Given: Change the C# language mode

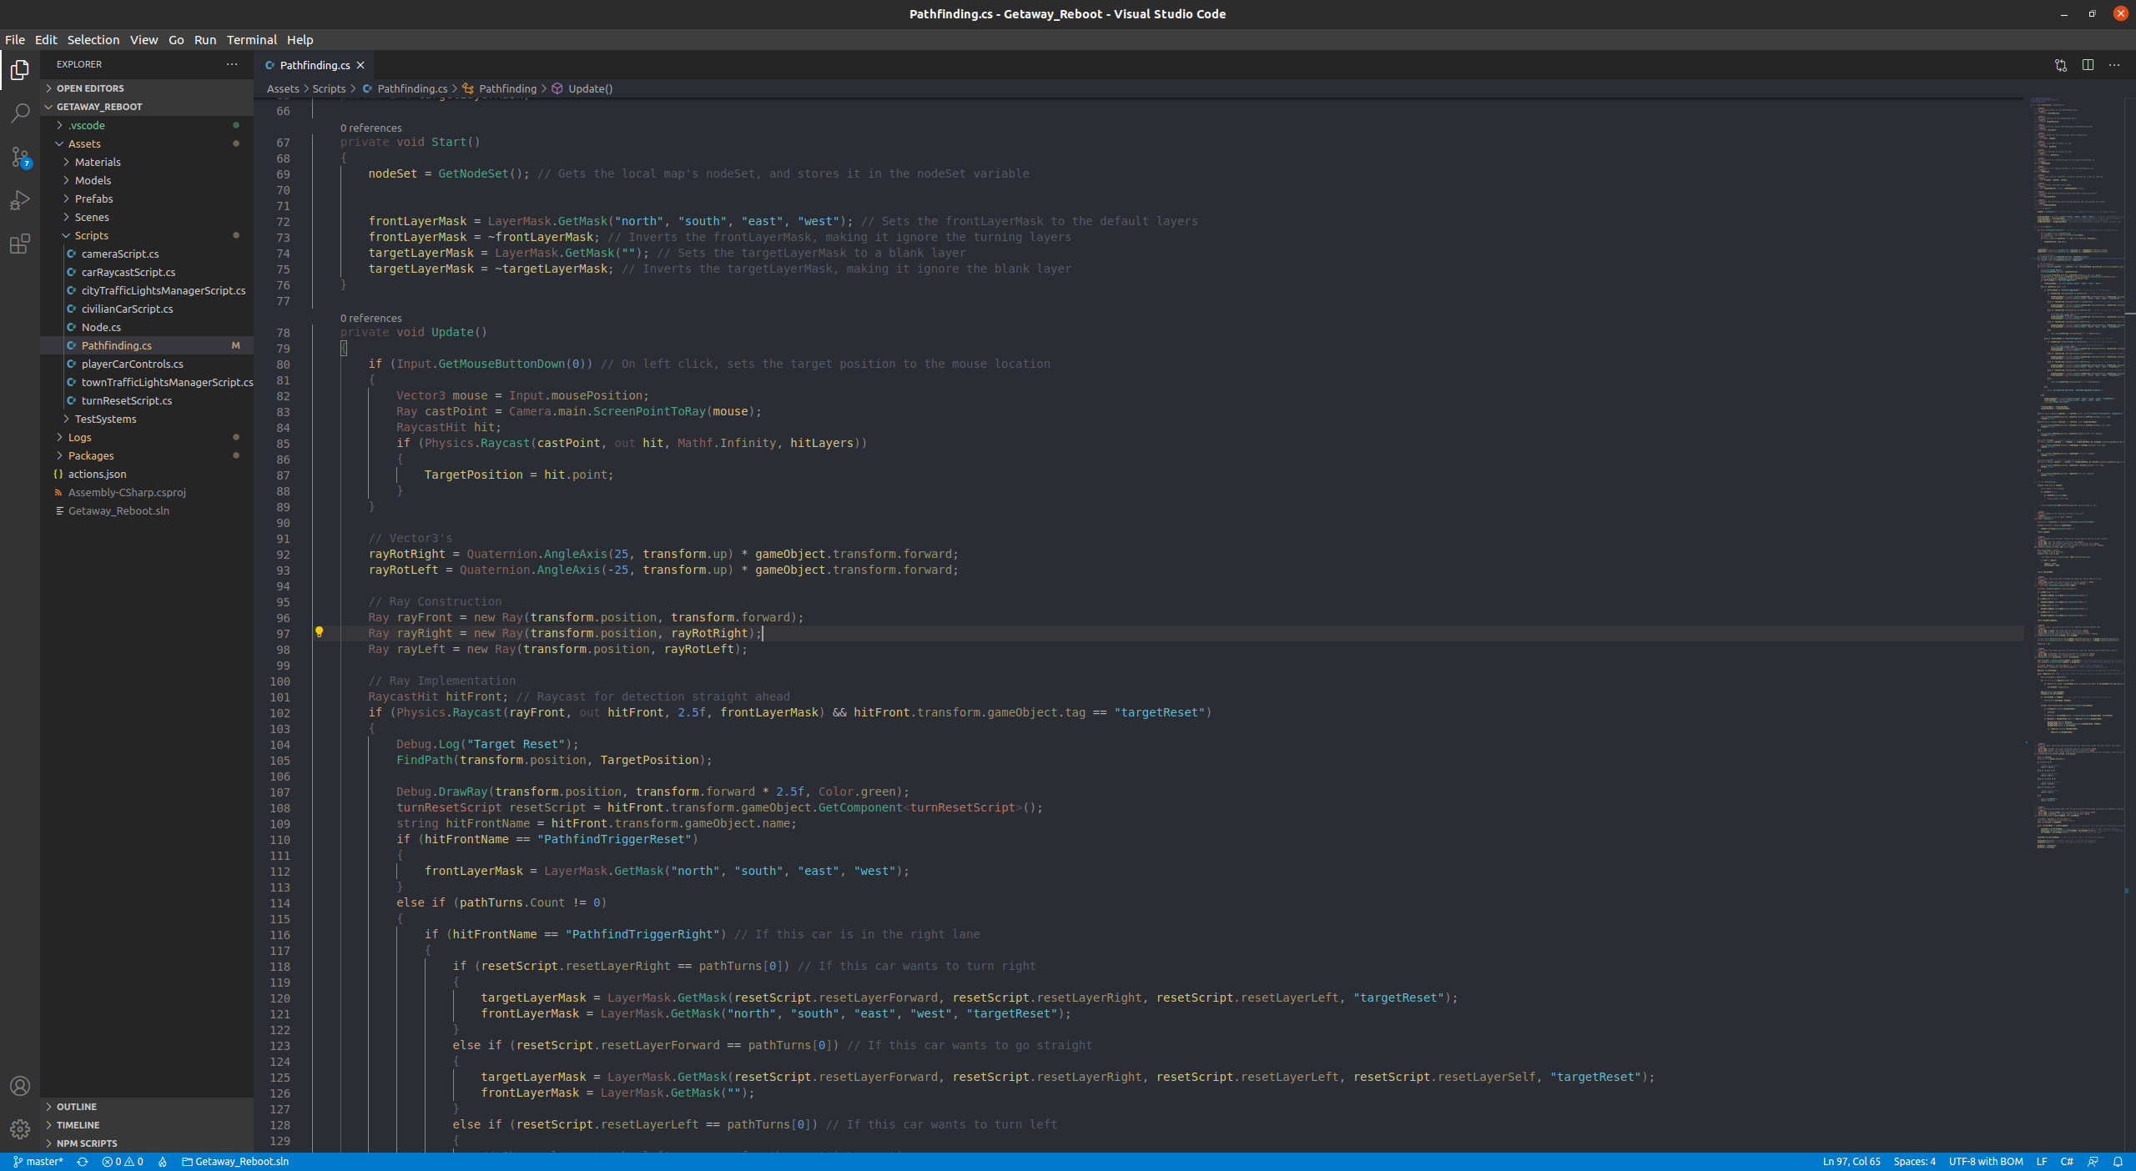Looking at the screenshot, I should [x=2067, y=1162].
